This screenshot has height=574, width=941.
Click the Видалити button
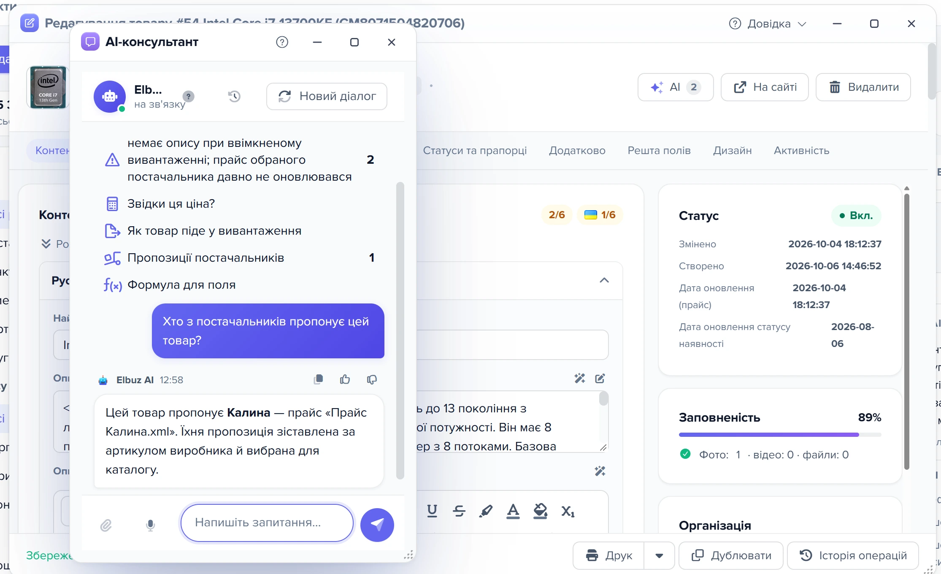click(x=863, y=87)
